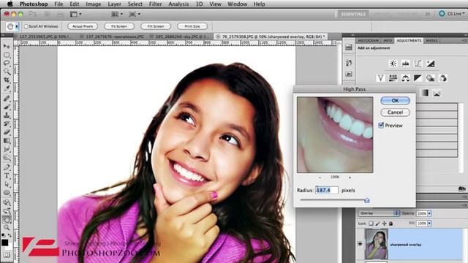Open the CS Live dropdown
This screenshot has width=468, height=263.
click(x=452, y=14)
